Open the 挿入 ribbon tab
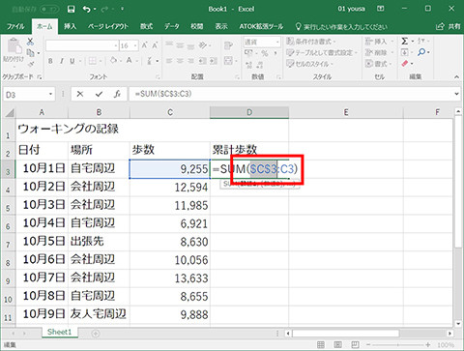 [70, 26]
